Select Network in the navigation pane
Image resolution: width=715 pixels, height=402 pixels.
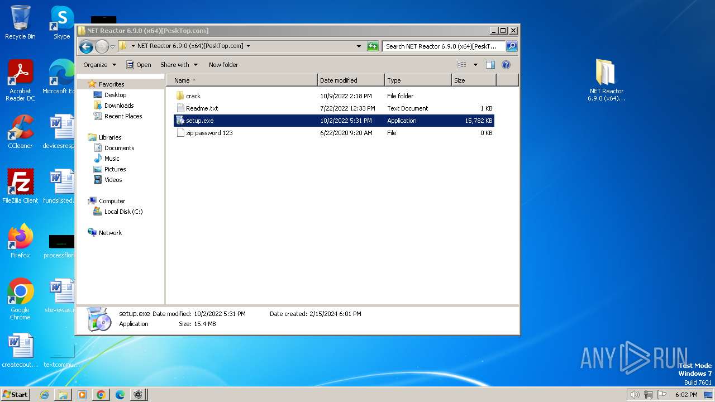coord(110,233)
